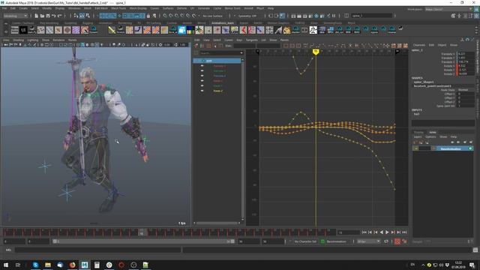Open the shelf settings gear icon
Viewport: 480px width, 270px height.
point(6,31)
